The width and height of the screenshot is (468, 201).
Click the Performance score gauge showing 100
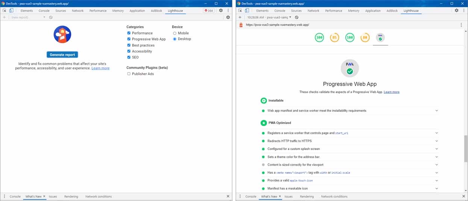pos(319,37)
